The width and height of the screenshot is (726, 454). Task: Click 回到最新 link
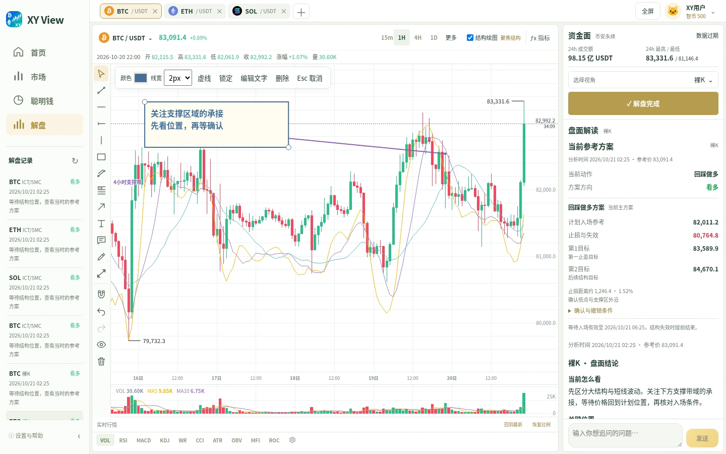pos(513,425)
